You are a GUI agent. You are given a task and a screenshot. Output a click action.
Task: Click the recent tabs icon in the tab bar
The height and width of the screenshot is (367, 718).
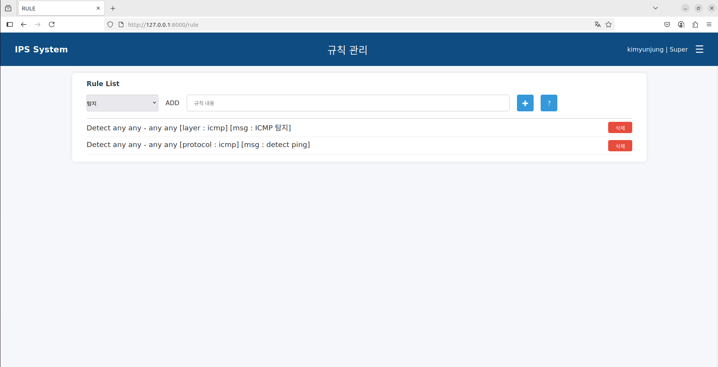[x=8, y=8]
